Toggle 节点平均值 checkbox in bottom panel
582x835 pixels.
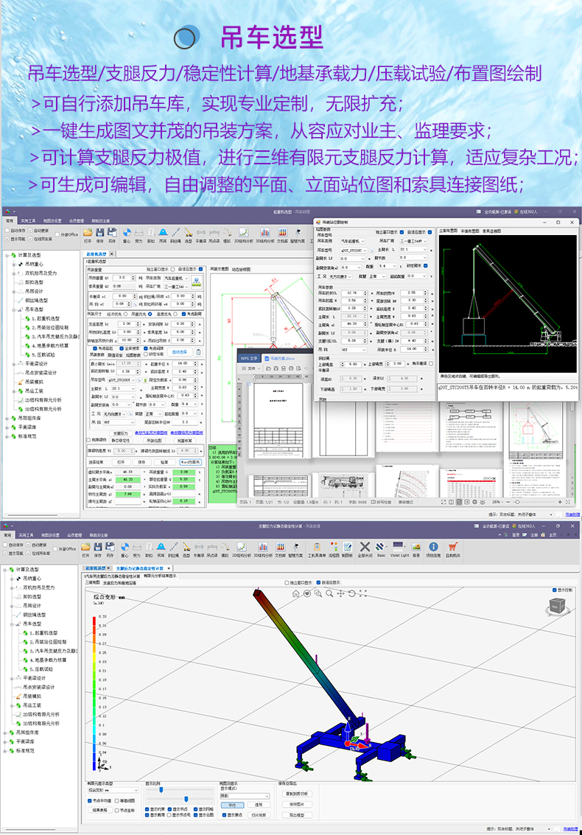[91, 800]
